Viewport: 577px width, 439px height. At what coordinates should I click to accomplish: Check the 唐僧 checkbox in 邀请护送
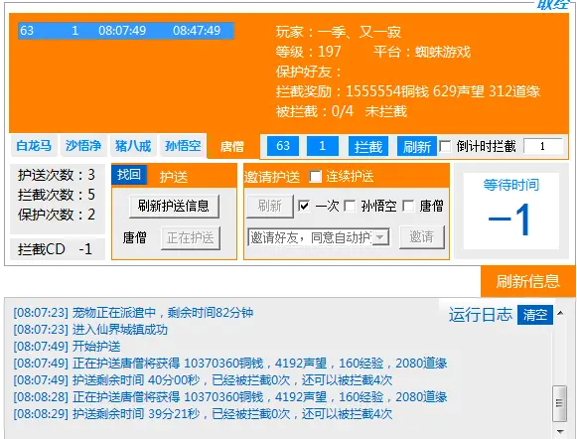tap(408, 206)
